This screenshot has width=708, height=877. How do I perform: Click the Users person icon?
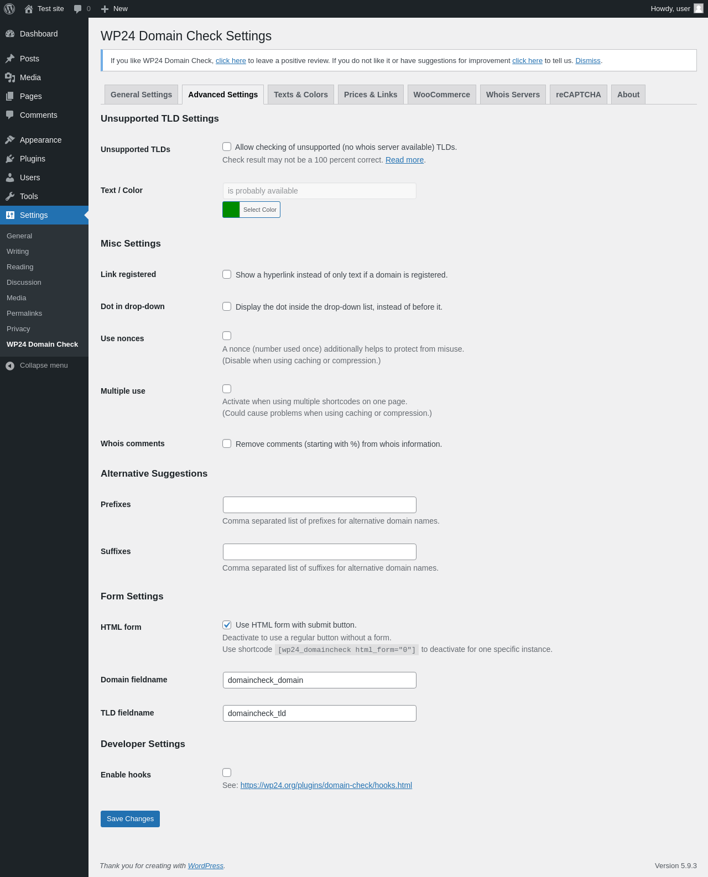[10, 178]
